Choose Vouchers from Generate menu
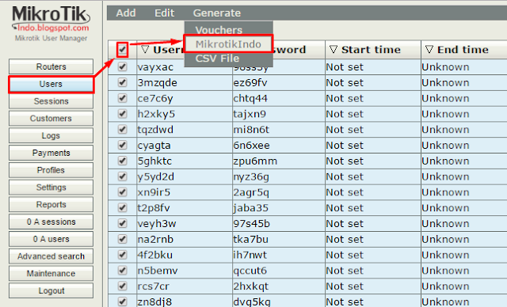The width and height of the screenshot is (507, 307). pyautogui.click(x=219, y=30)
